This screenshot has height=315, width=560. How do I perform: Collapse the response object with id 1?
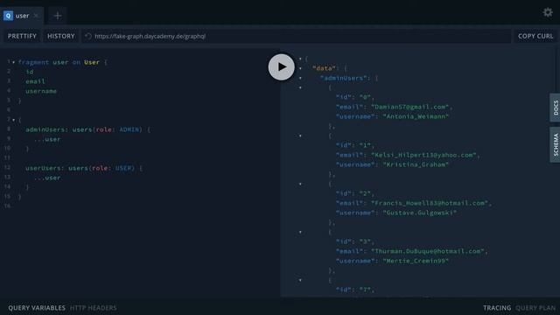click(x=300, y=136)
